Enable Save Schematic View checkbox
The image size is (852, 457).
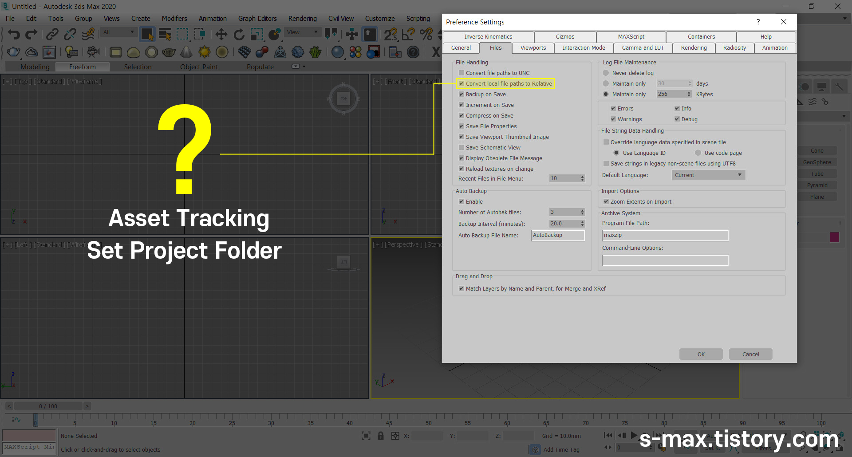[461, 147]
